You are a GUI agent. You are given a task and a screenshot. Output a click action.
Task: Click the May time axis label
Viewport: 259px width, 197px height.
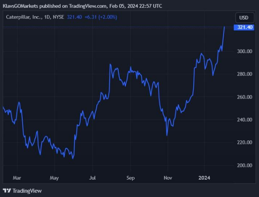coord(54,178)
